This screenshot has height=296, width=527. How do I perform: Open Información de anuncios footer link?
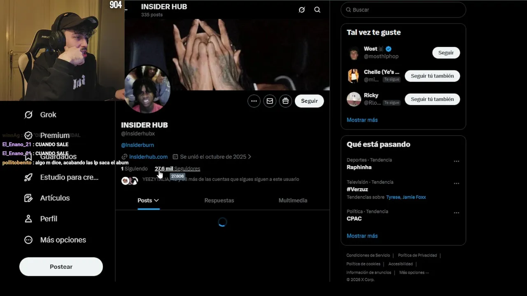pos(369,273)
